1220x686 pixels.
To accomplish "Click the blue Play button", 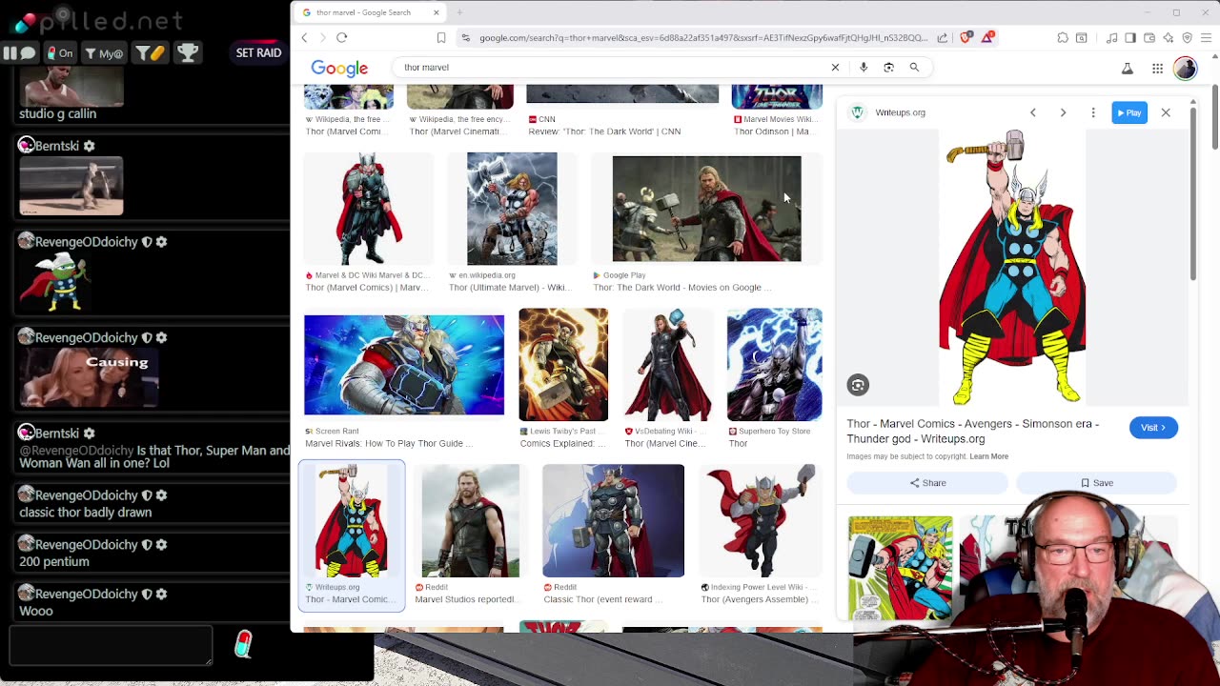I will (1129, 112).
